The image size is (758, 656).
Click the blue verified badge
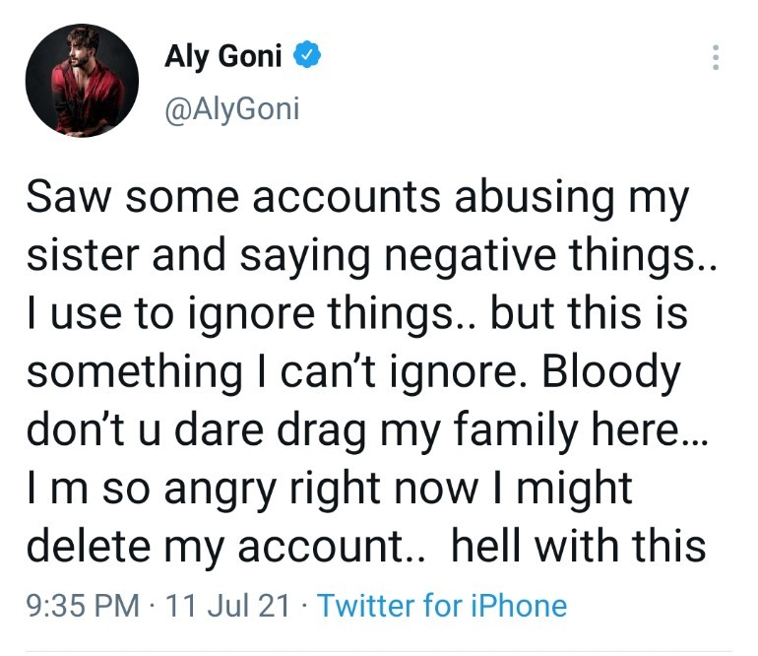point(307,59)
